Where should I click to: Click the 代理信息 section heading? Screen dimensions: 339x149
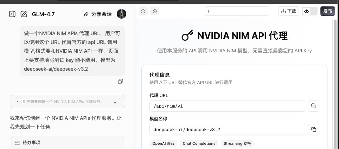pyautogui.click(x=160, y=75)
